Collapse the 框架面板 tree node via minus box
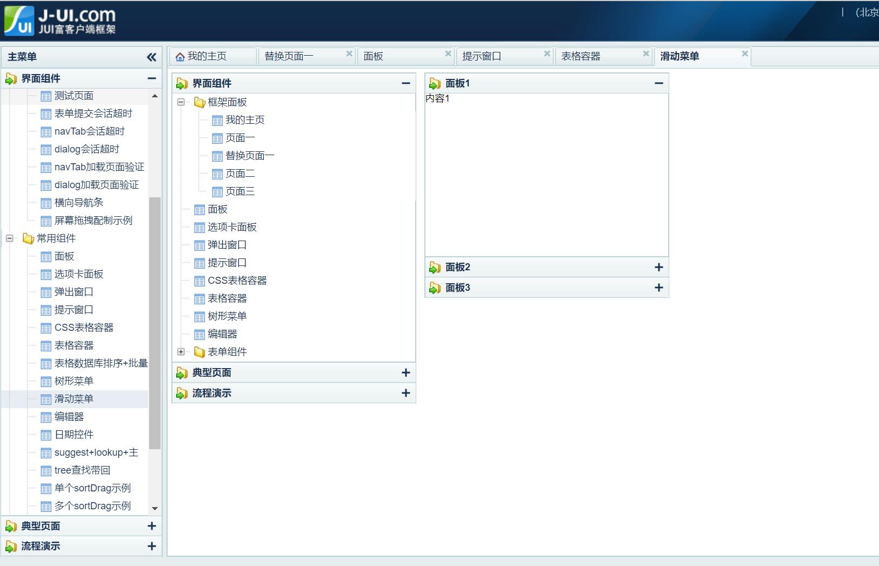 [x=182, y=102]
